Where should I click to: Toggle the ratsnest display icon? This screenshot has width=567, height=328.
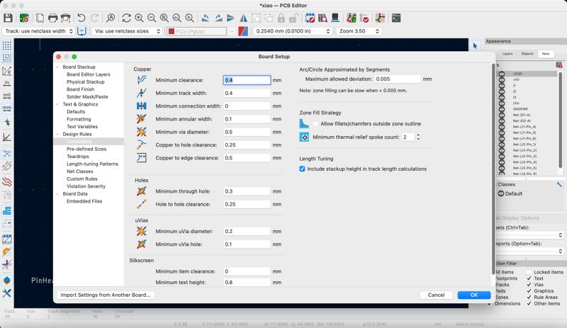6,153
